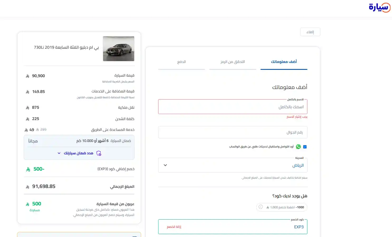This screenshot has height=237, width=392.
Task: Click the shipping cost note under city field
Action: point(274,178)
